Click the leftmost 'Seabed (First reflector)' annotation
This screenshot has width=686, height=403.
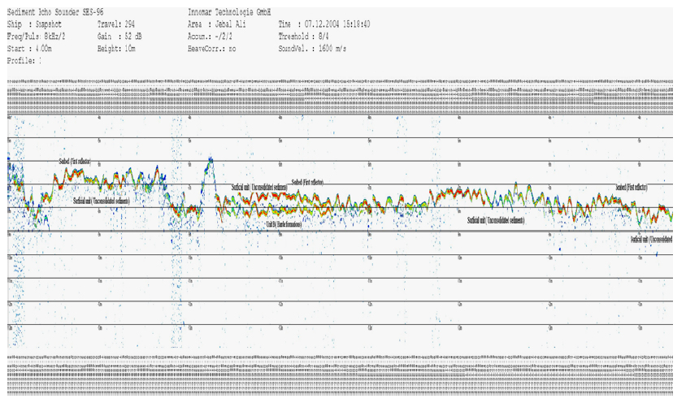(75, 162)
